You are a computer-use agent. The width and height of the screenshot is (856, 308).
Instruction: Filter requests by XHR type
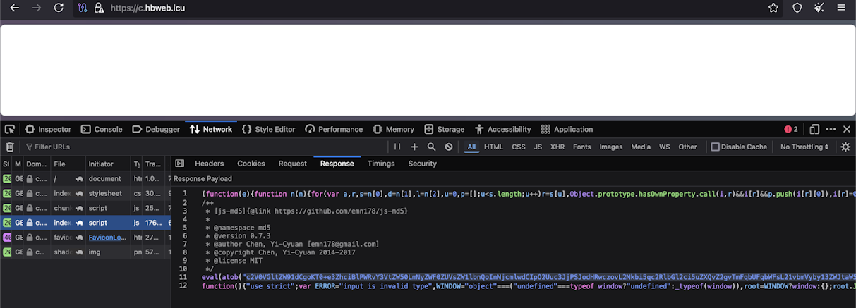pyautogui.click(x=557, y=147)
